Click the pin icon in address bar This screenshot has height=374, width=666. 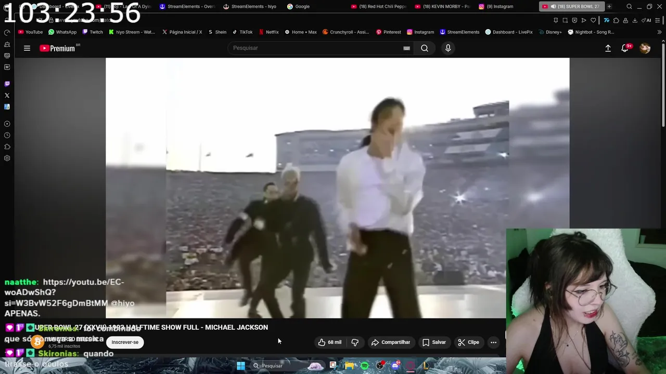pyautogui.click(x=556, y=20)
